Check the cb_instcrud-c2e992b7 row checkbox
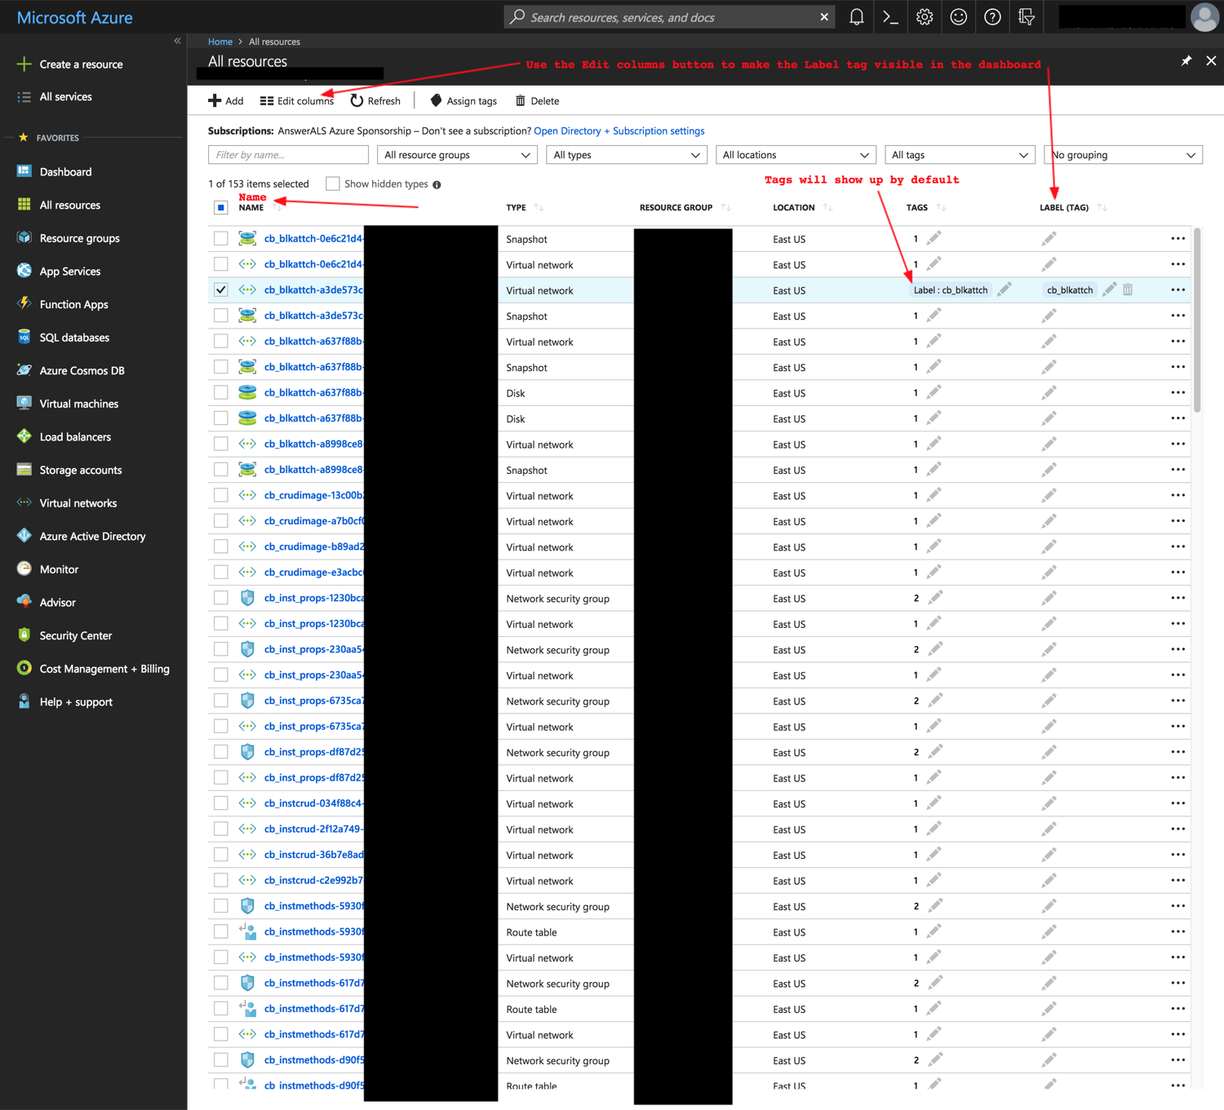The height and width of the screenshot is (1110, 1224). pos(221,880)
